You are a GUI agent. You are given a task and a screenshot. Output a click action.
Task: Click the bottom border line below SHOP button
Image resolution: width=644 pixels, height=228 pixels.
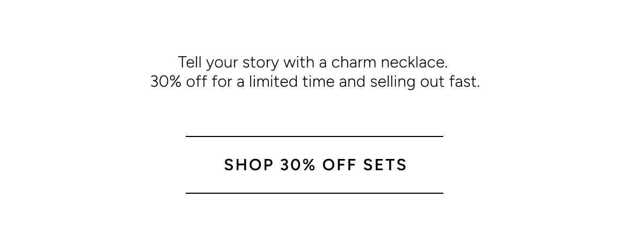(x=314, y=193)
